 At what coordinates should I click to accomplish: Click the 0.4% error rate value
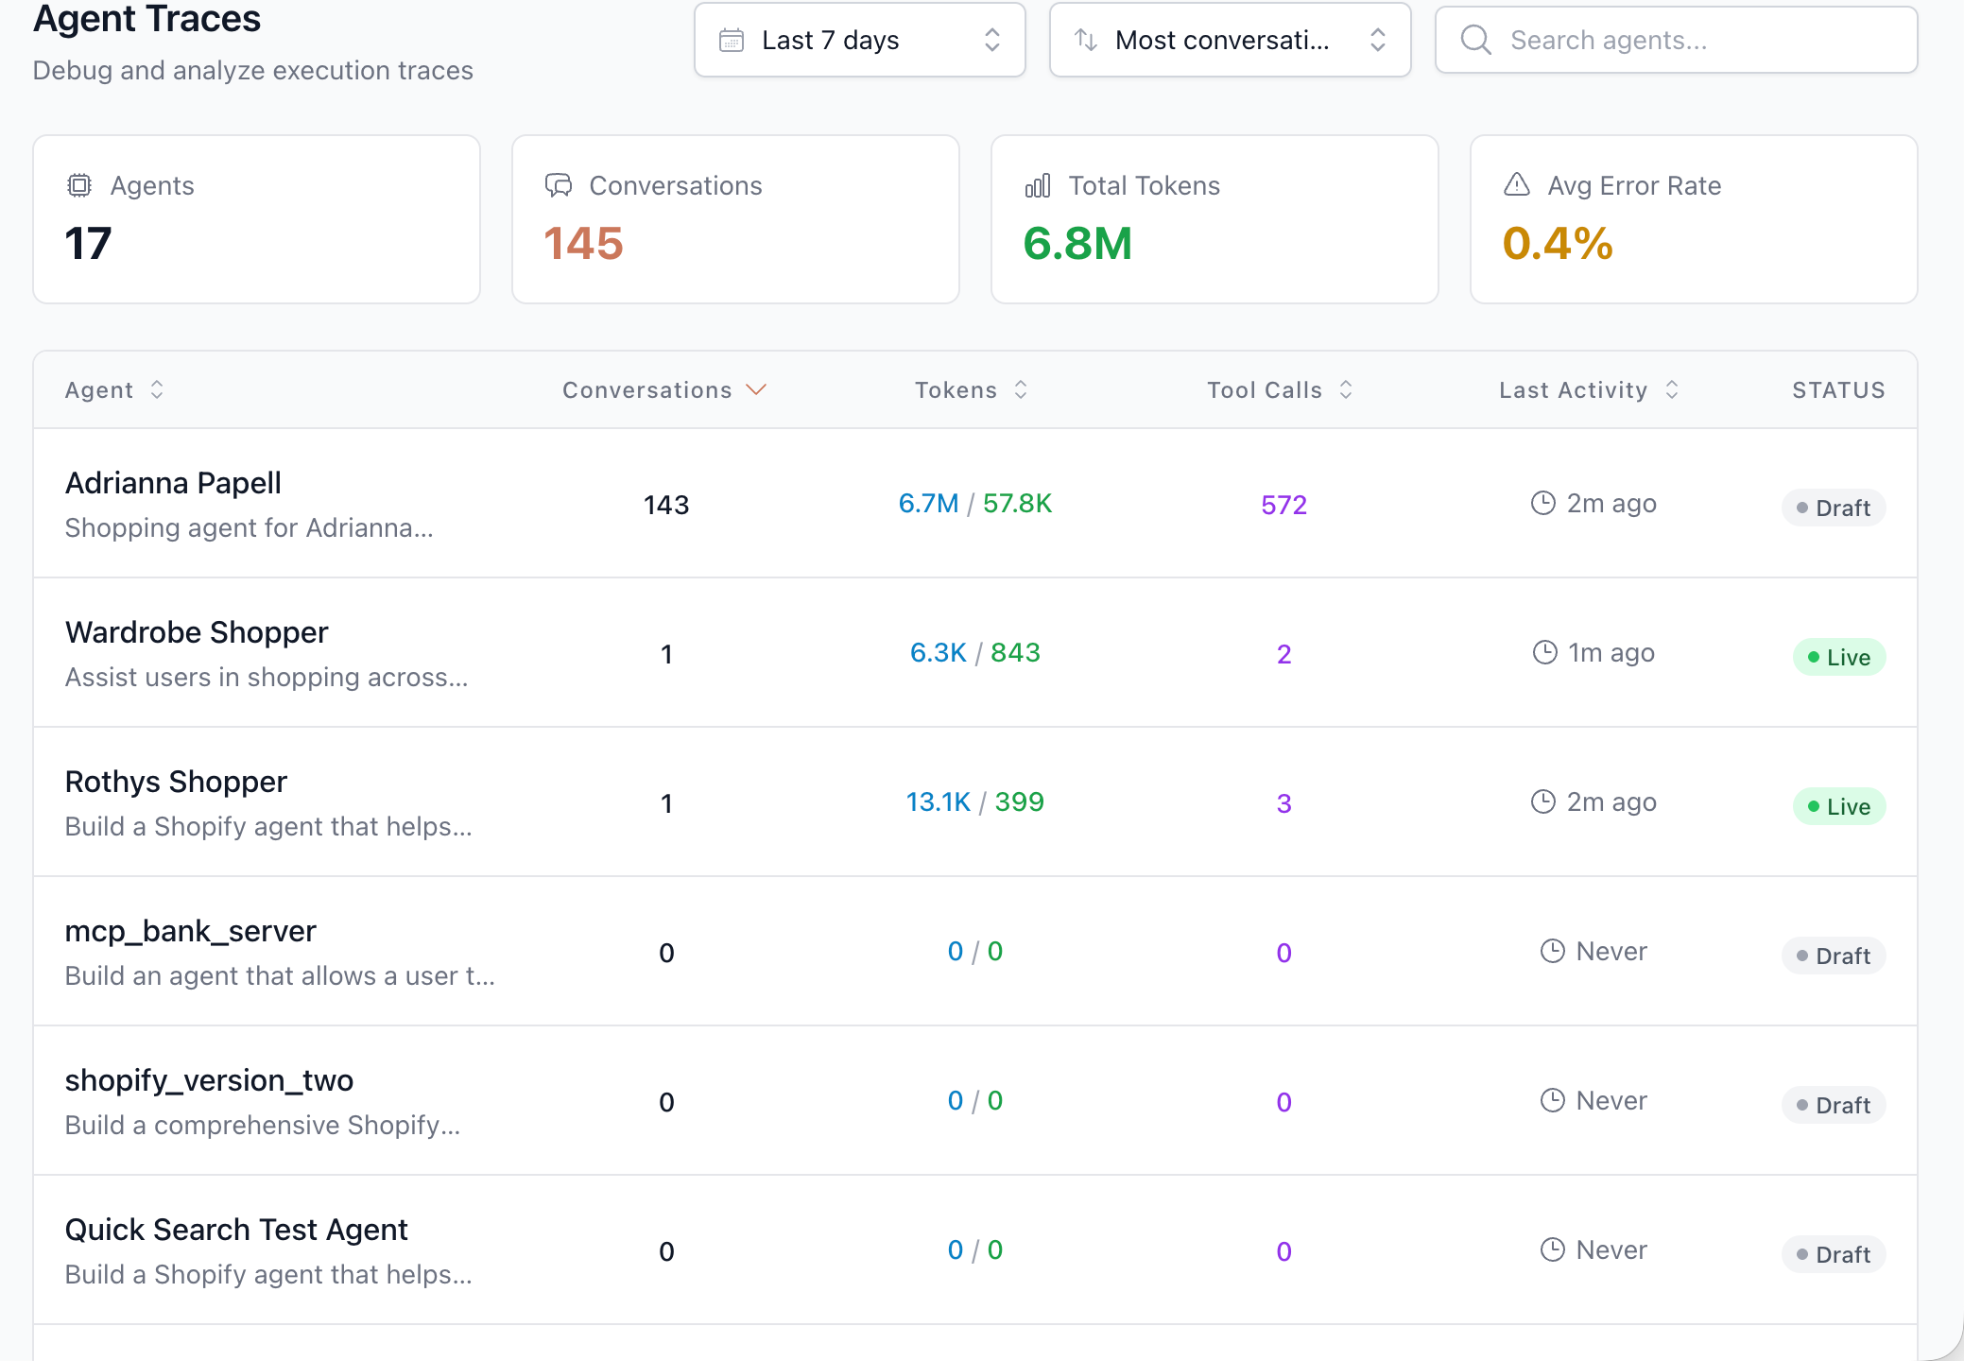coord(1557,243)
